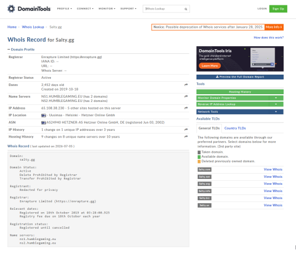Screen dimensions: 296x256
Task: Click the Salty.biz domain tag
Action: click(204, 198)
